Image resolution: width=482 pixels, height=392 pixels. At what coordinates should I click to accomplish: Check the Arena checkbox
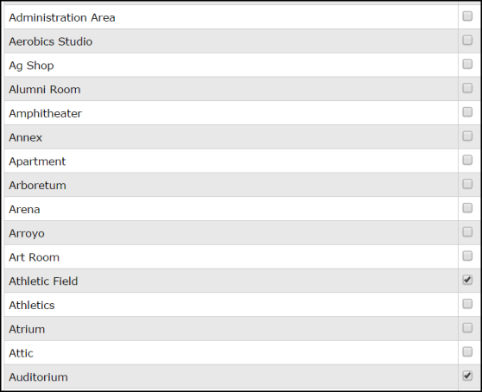(x=467, y=208)
